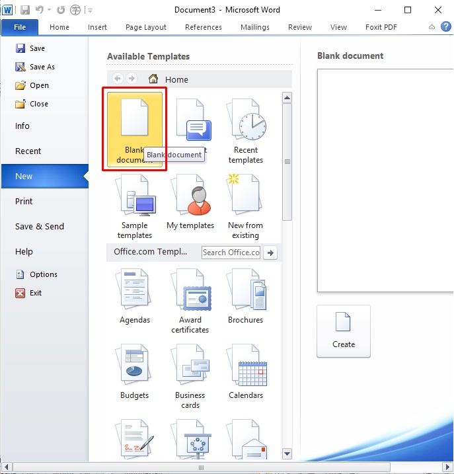The height and width of the screenshot is (474, 454).
Task: Open the Calendars template category
Action: (x=246, y=372)
